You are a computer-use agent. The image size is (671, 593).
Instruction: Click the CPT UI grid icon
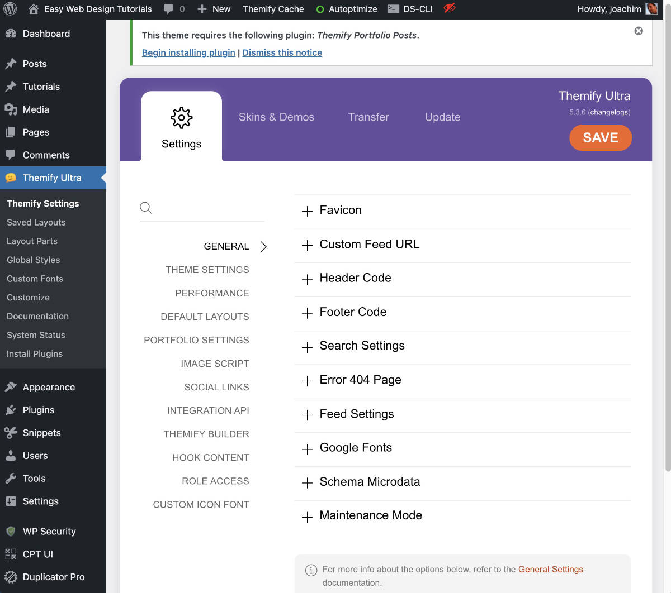click(x=11, y=554)
